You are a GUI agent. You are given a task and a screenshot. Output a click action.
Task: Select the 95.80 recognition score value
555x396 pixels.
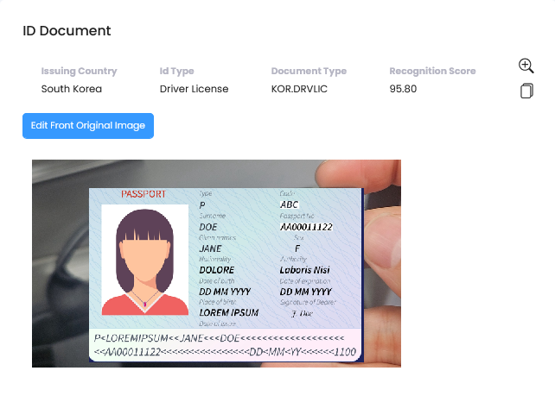coord(403,89)
